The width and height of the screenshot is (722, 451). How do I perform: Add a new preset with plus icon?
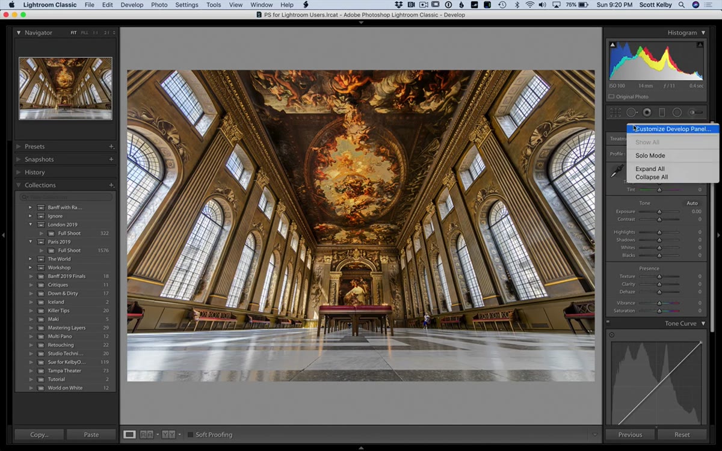pos(111,147)
